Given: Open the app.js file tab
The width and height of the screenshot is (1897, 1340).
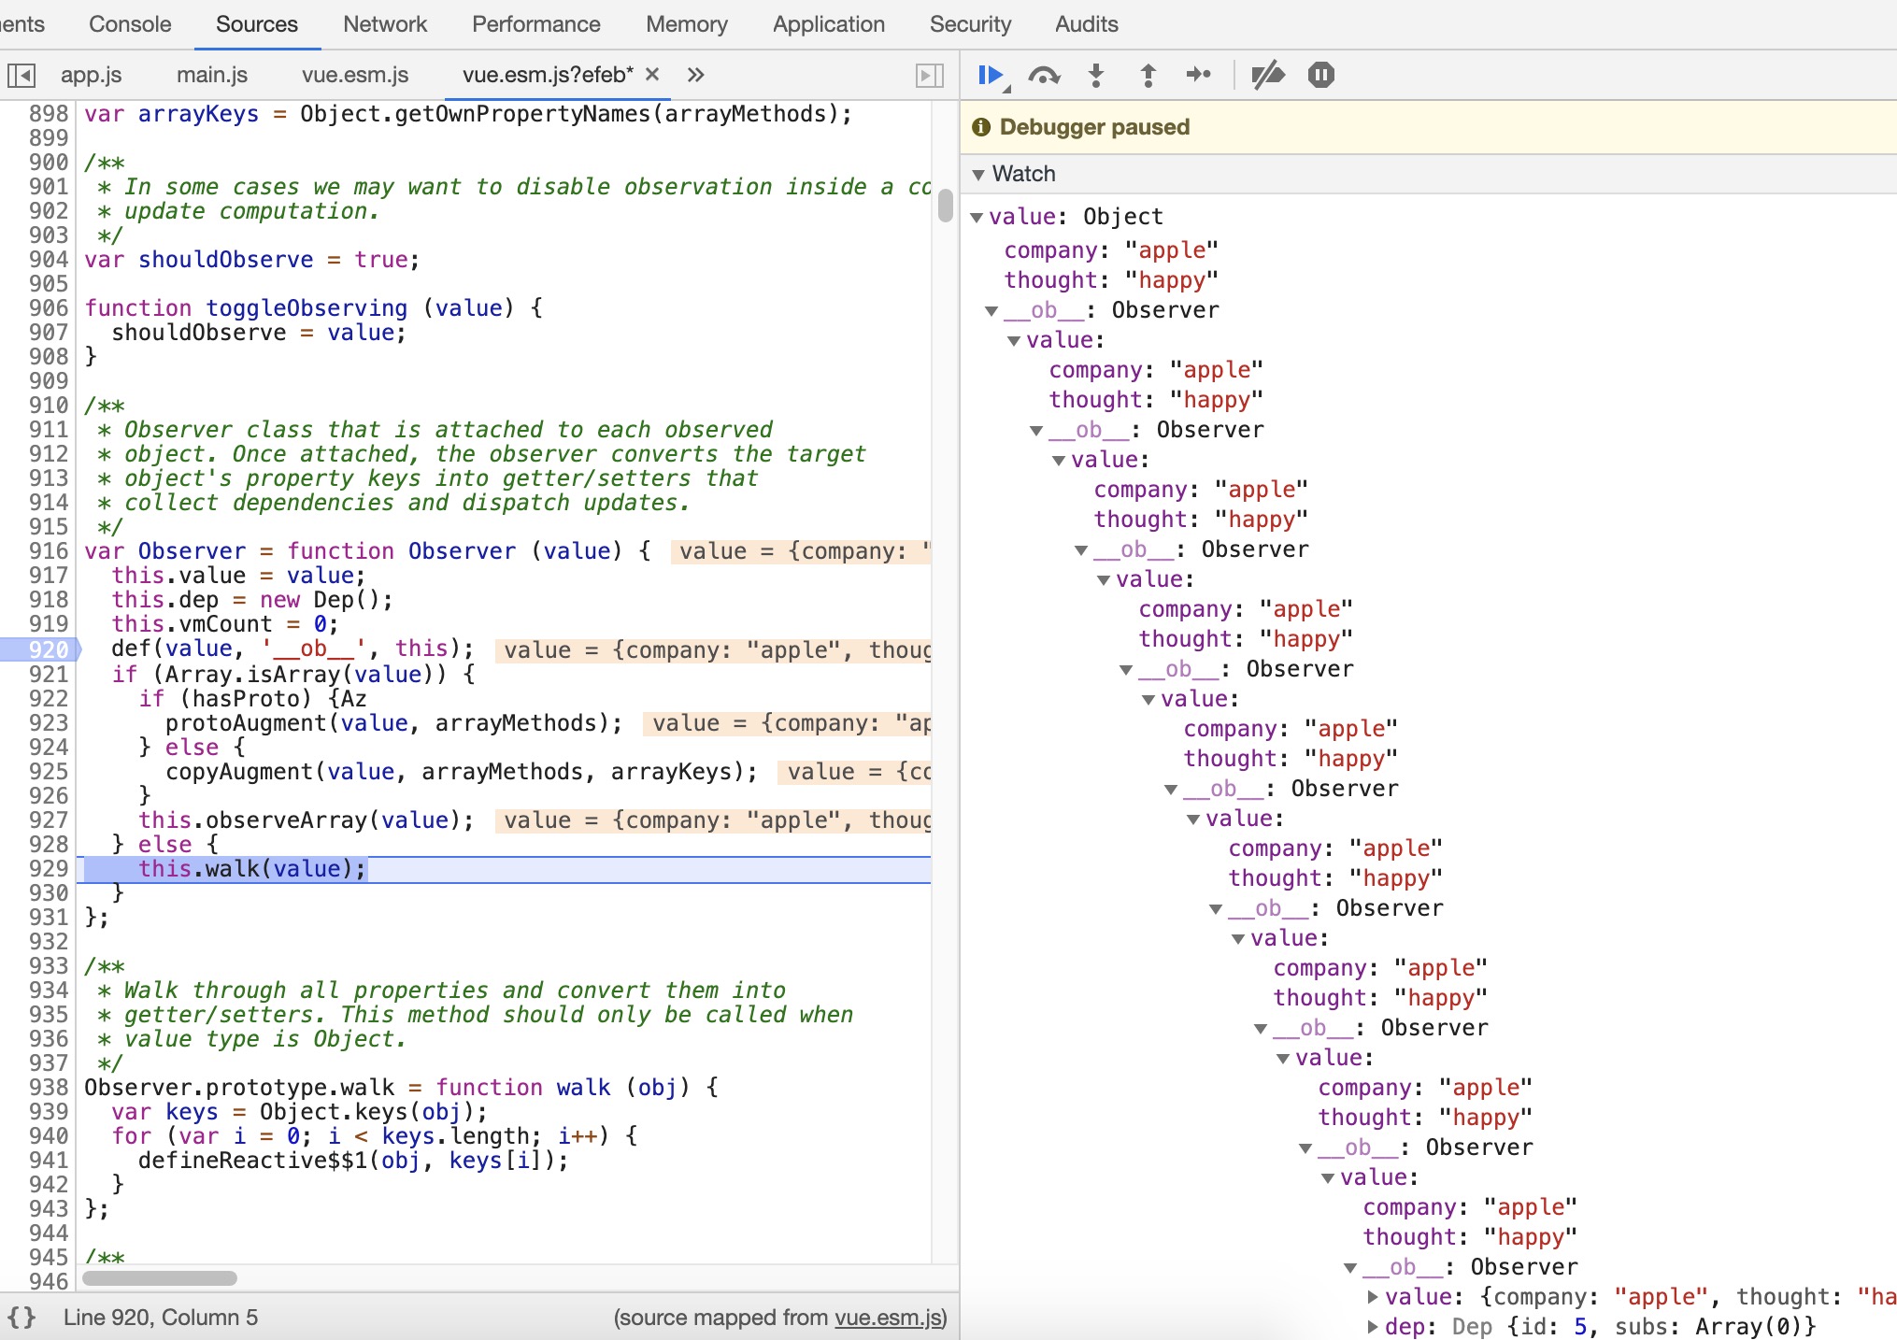Looking at the screenshot, I should click(x=92, y=75).
